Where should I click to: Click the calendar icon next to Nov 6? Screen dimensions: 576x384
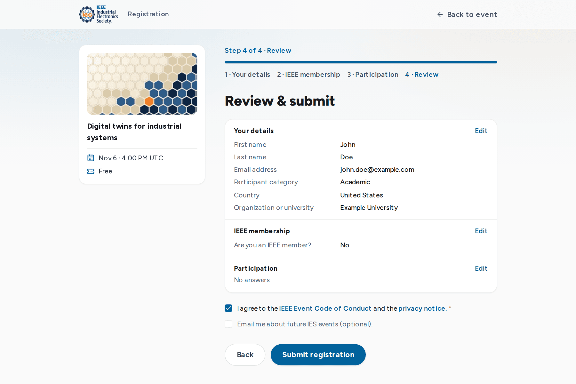[91, 158]
